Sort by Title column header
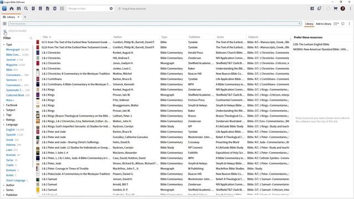Screen dimensions: 354x199 pos(45,37)
